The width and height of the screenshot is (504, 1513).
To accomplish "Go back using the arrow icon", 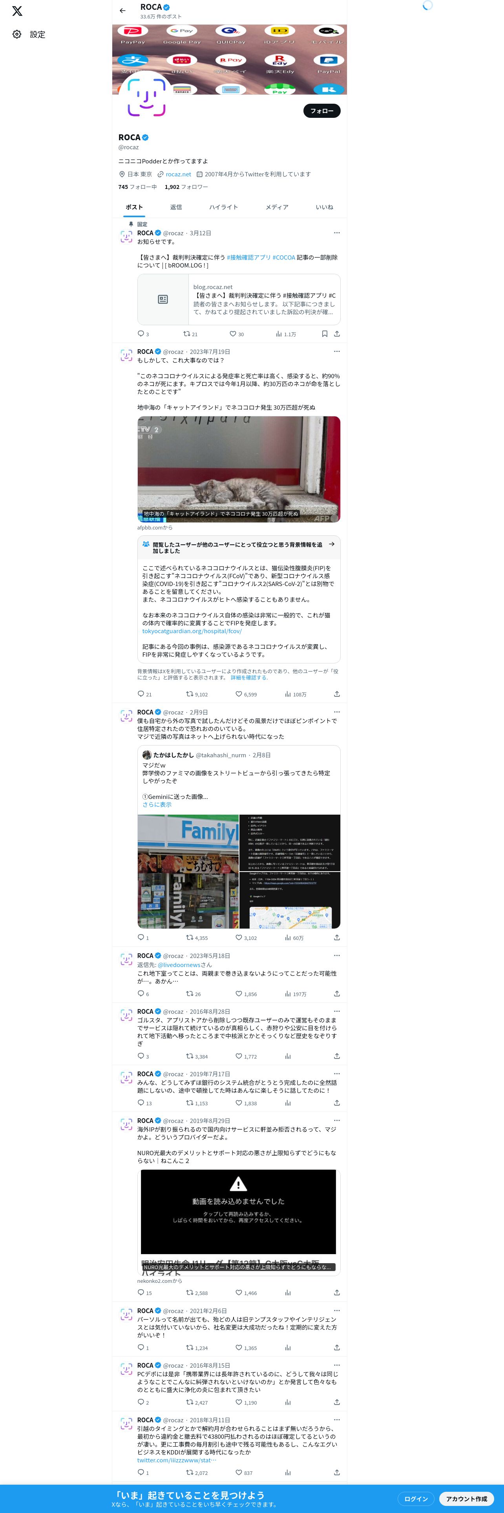I will point(122,11).
